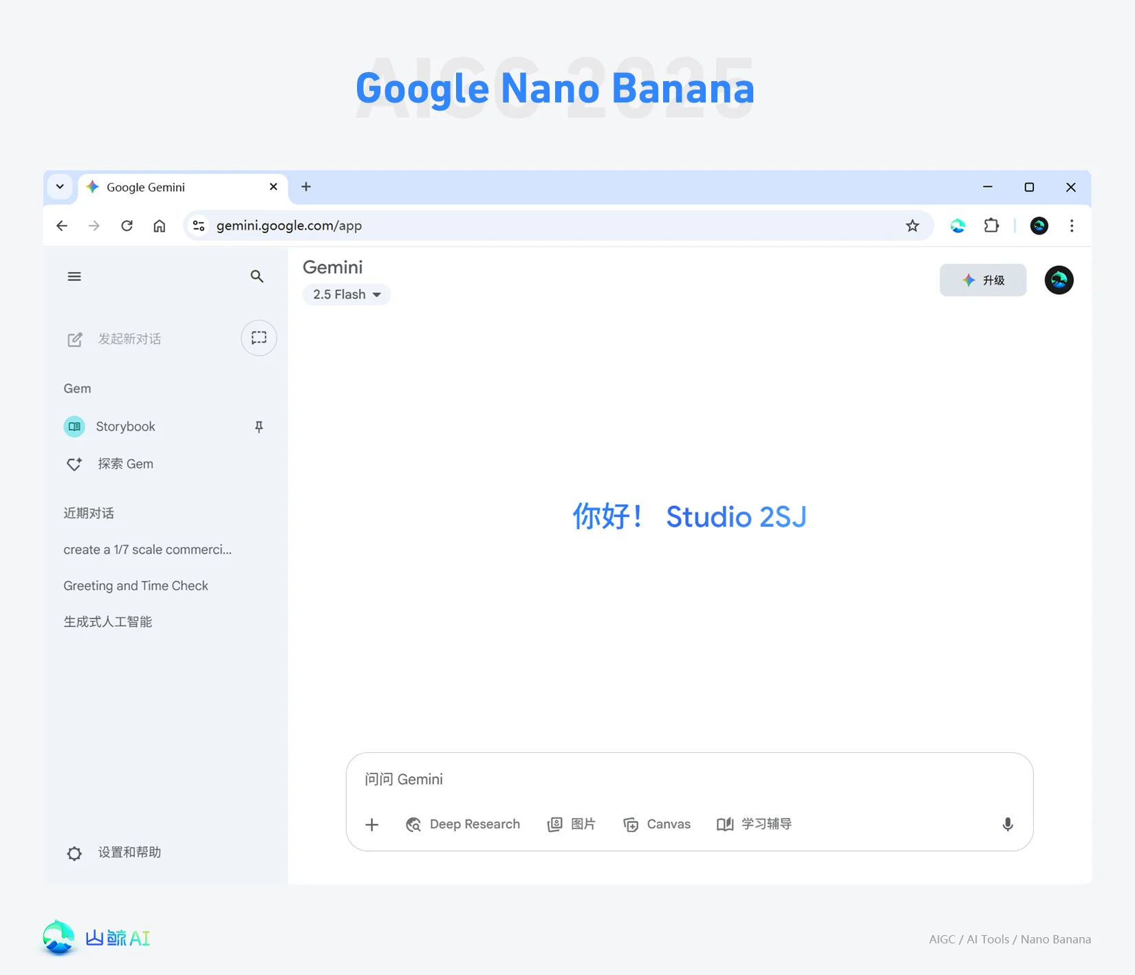Open the whale extension icon in toolbar
1135x975 pixels.
pyautogui.click(x=958, y=226)
